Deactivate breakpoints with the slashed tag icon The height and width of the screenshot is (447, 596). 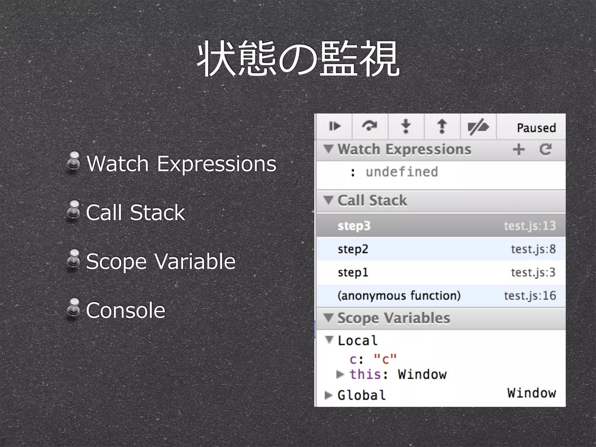coord(478,127)
